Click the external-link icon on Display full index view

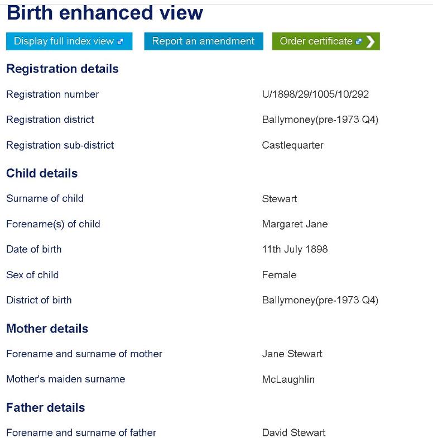(120, 41)
